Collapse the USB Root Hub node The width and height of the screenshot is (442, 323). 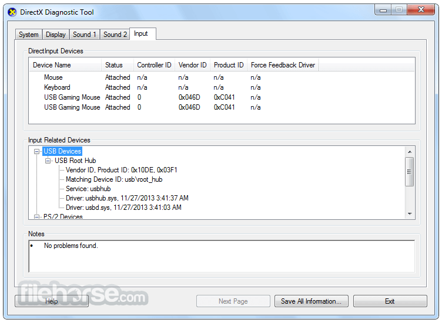click(x=48, y=161)
